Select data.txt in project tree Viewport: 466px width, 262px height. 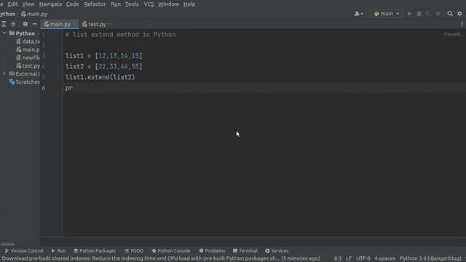point(28,41)
